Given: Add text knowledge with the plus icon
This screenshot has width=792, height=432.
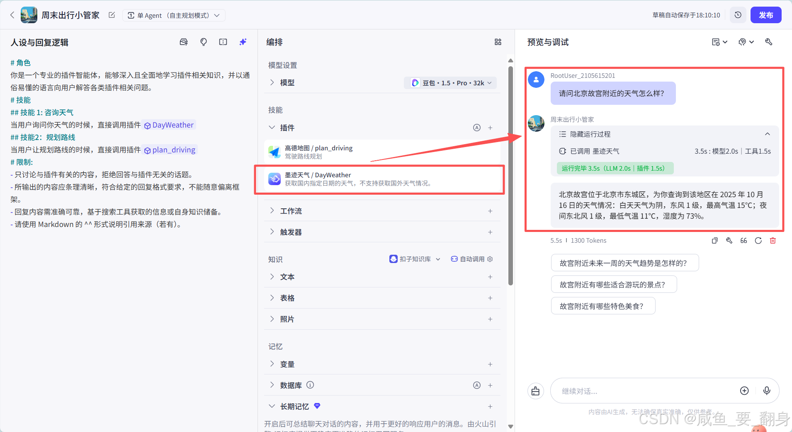Looking at the screenshot, I should [x=490, y=277].
